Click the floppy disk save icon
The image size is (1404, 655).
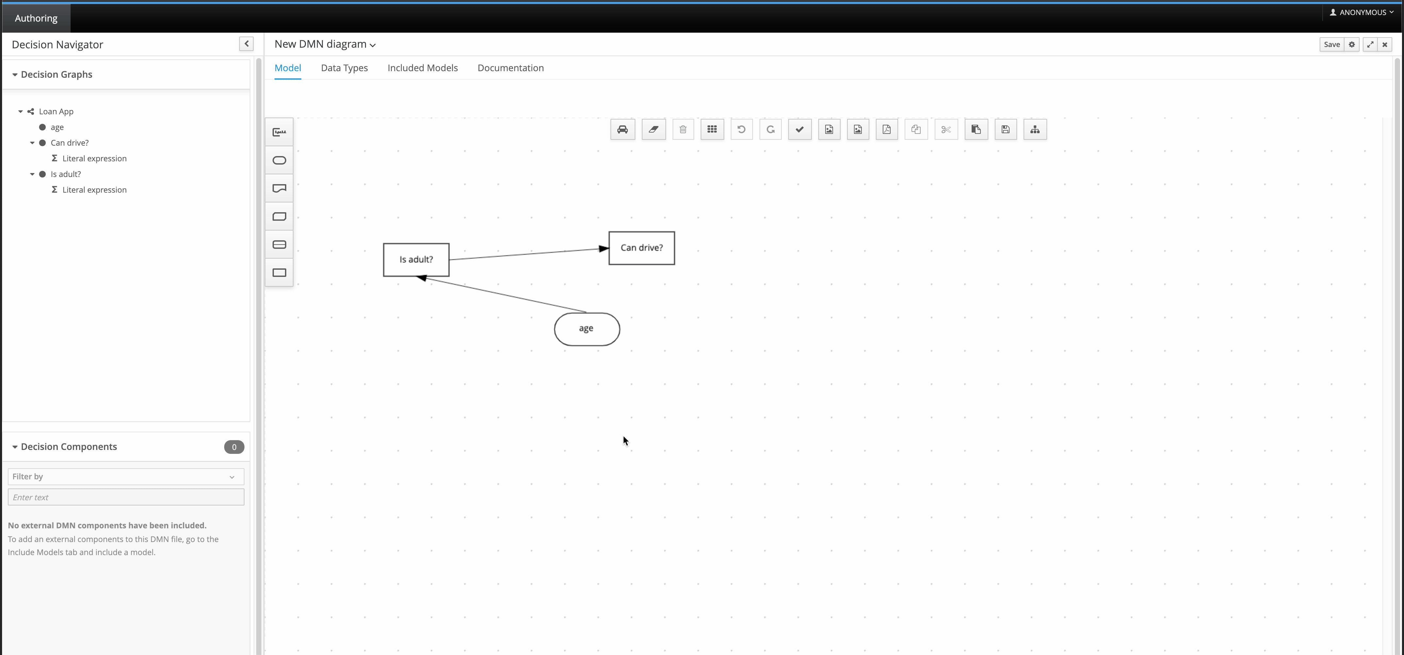coord(1006,130)
